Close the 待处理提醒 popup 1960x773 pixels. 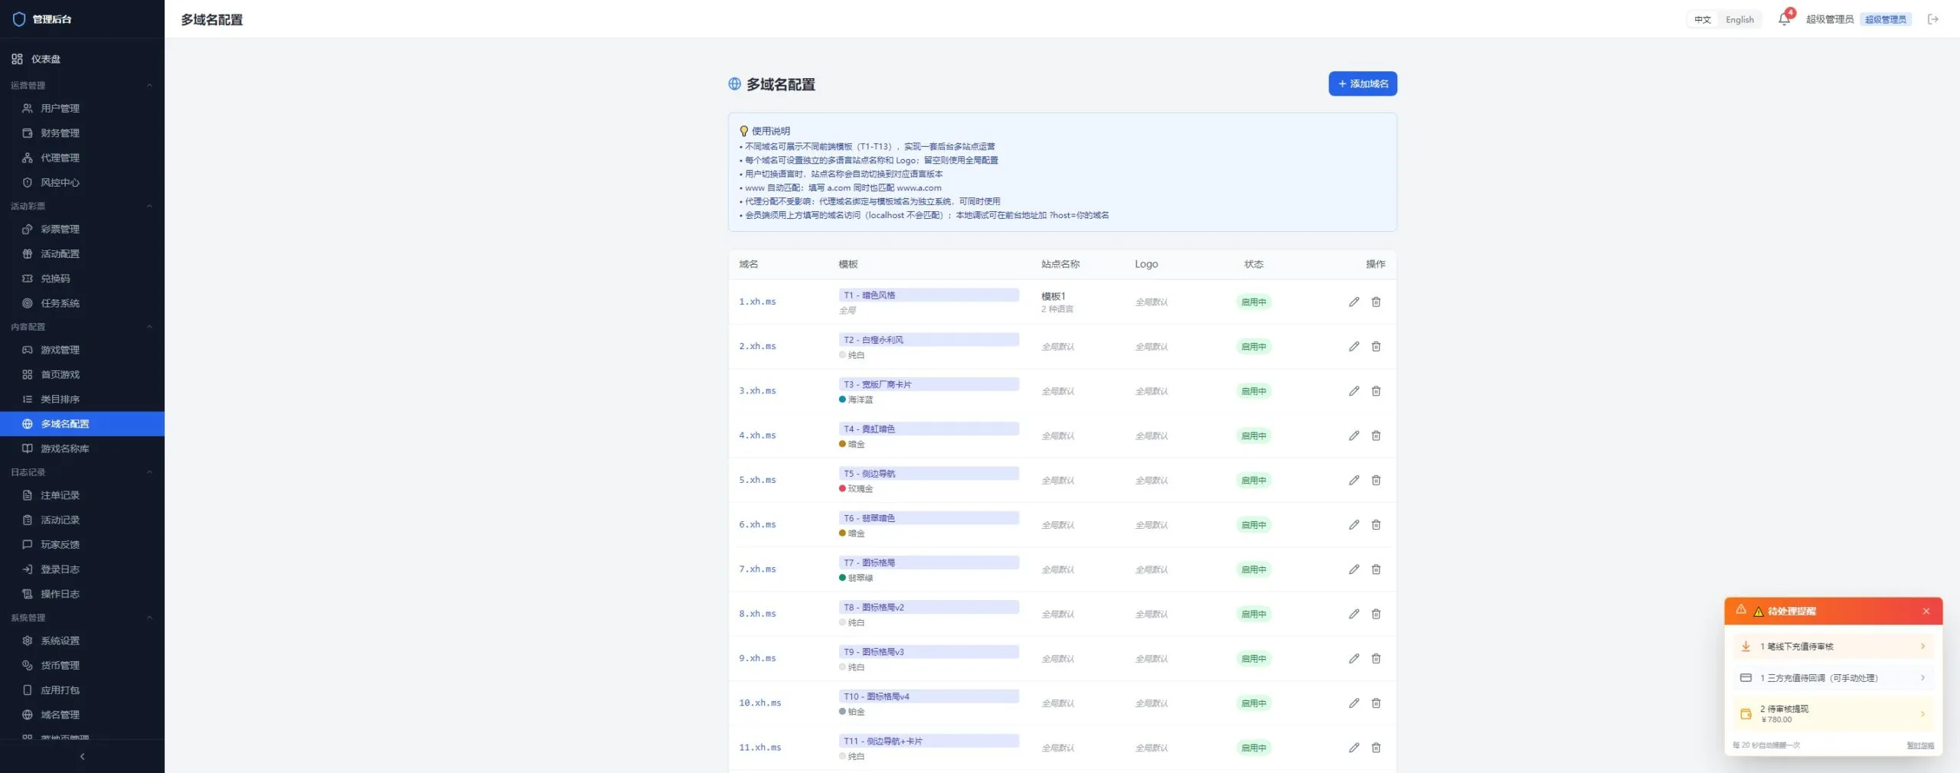tap(1926, 612)
